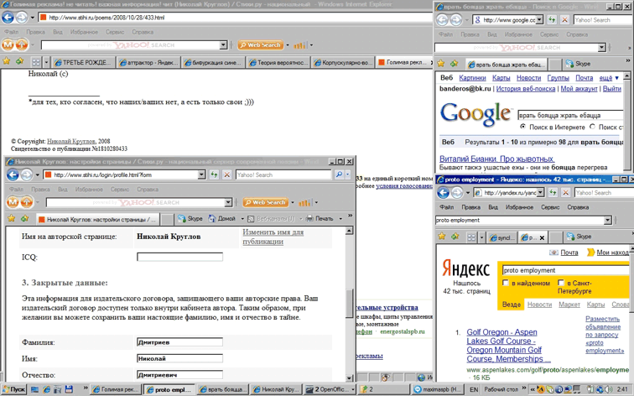The width and height of the screenshot is (634, 396).
Task: Switch to 'ТРЕТЬЕ РОЖДЕ...' tab
Action: click(82, 62)
